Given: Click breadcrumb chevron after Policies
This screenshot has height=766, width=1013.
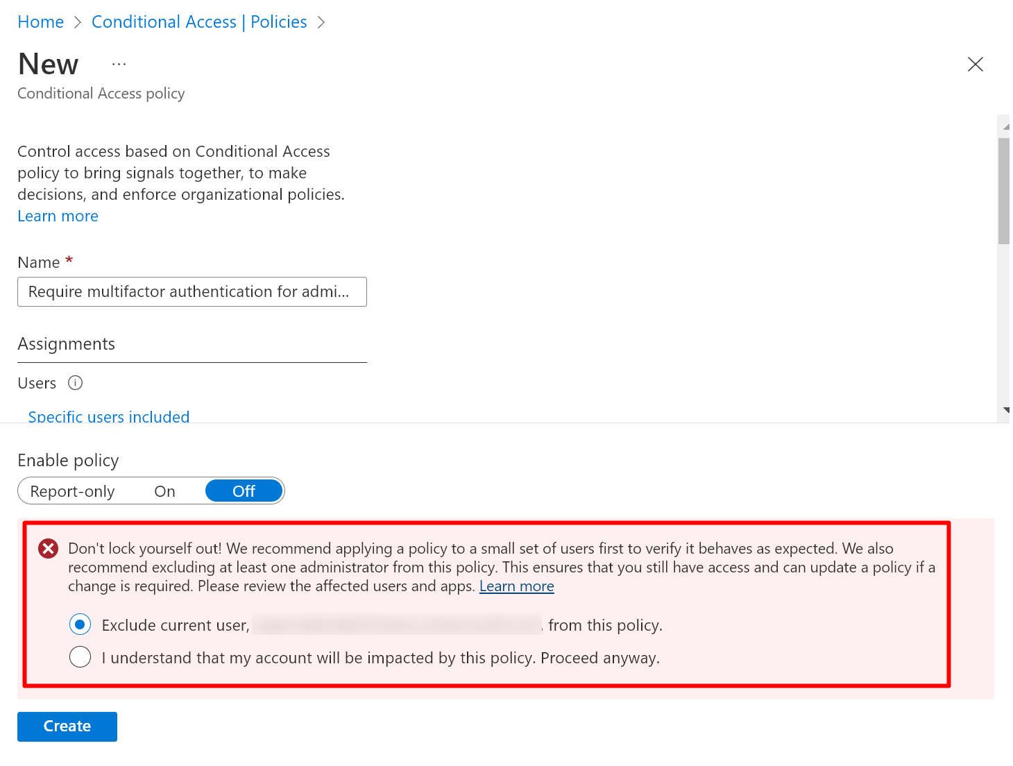Looking at the screenshot, I should (x=321, y=22).
